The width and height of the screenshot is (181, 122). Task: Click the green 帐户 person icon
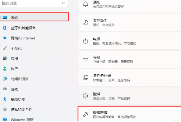click(x=5, y=69)
